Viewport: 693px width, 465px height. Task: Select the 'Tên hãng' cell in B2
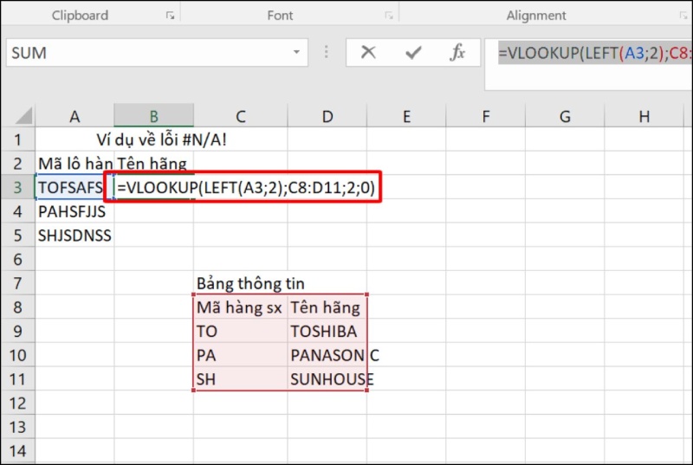(154, 164)
